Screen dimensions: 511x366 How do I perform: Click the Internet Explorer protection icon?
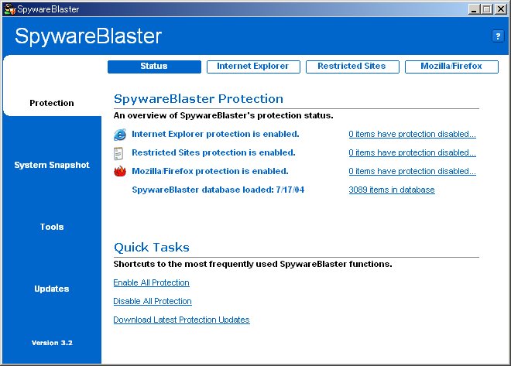pyautogui.click(x=119, y=135)
